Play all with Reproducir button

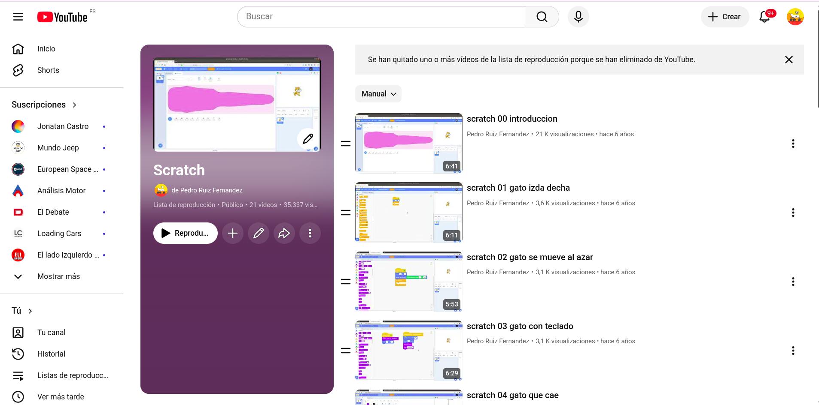tap(186, 233)
